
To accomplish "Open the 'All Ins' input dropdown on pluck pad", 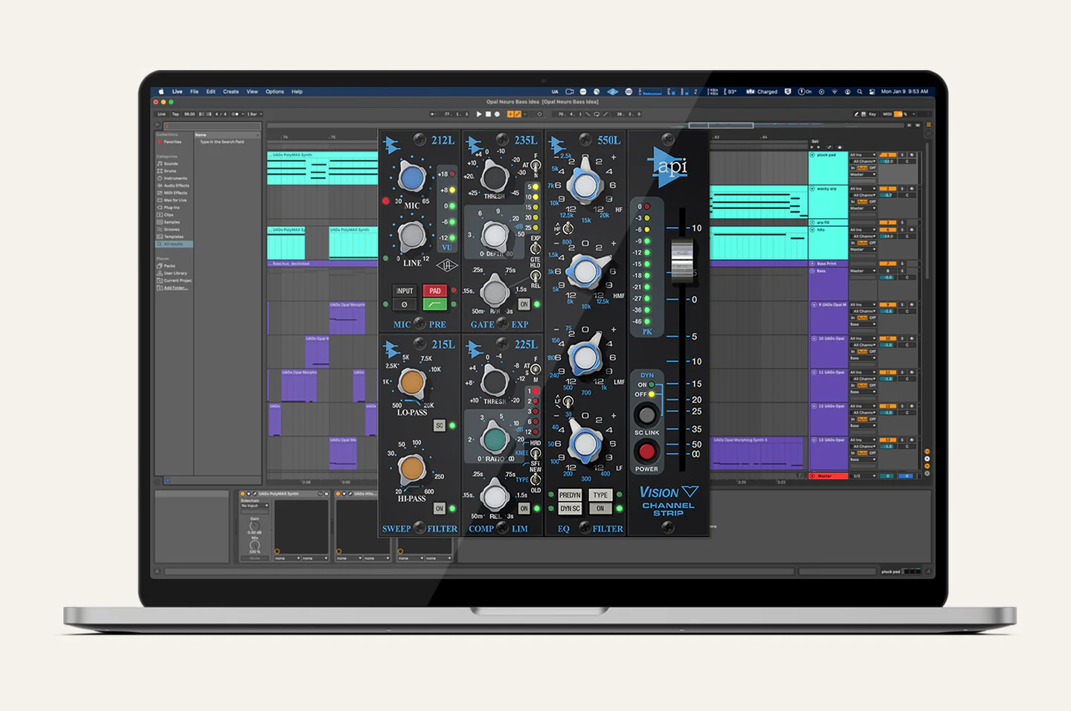I will click(863, 155).
